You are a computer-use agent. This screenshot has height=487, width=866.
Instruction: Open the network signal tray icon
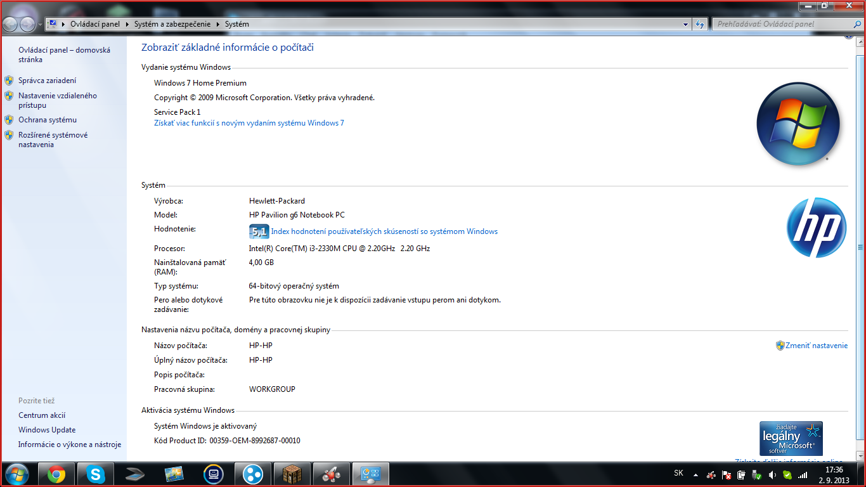(x=803, y=474)
